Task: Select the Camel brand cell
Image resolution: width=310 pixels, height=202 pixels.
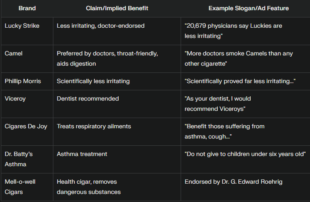Action: [27, 59]
